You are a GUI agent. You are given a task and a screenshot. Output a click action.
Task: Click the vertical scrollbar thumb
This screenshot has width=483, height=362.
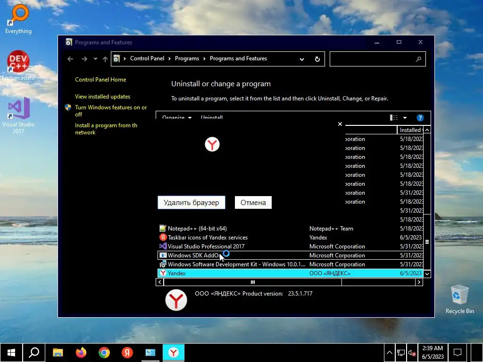[x=427, y=242]
